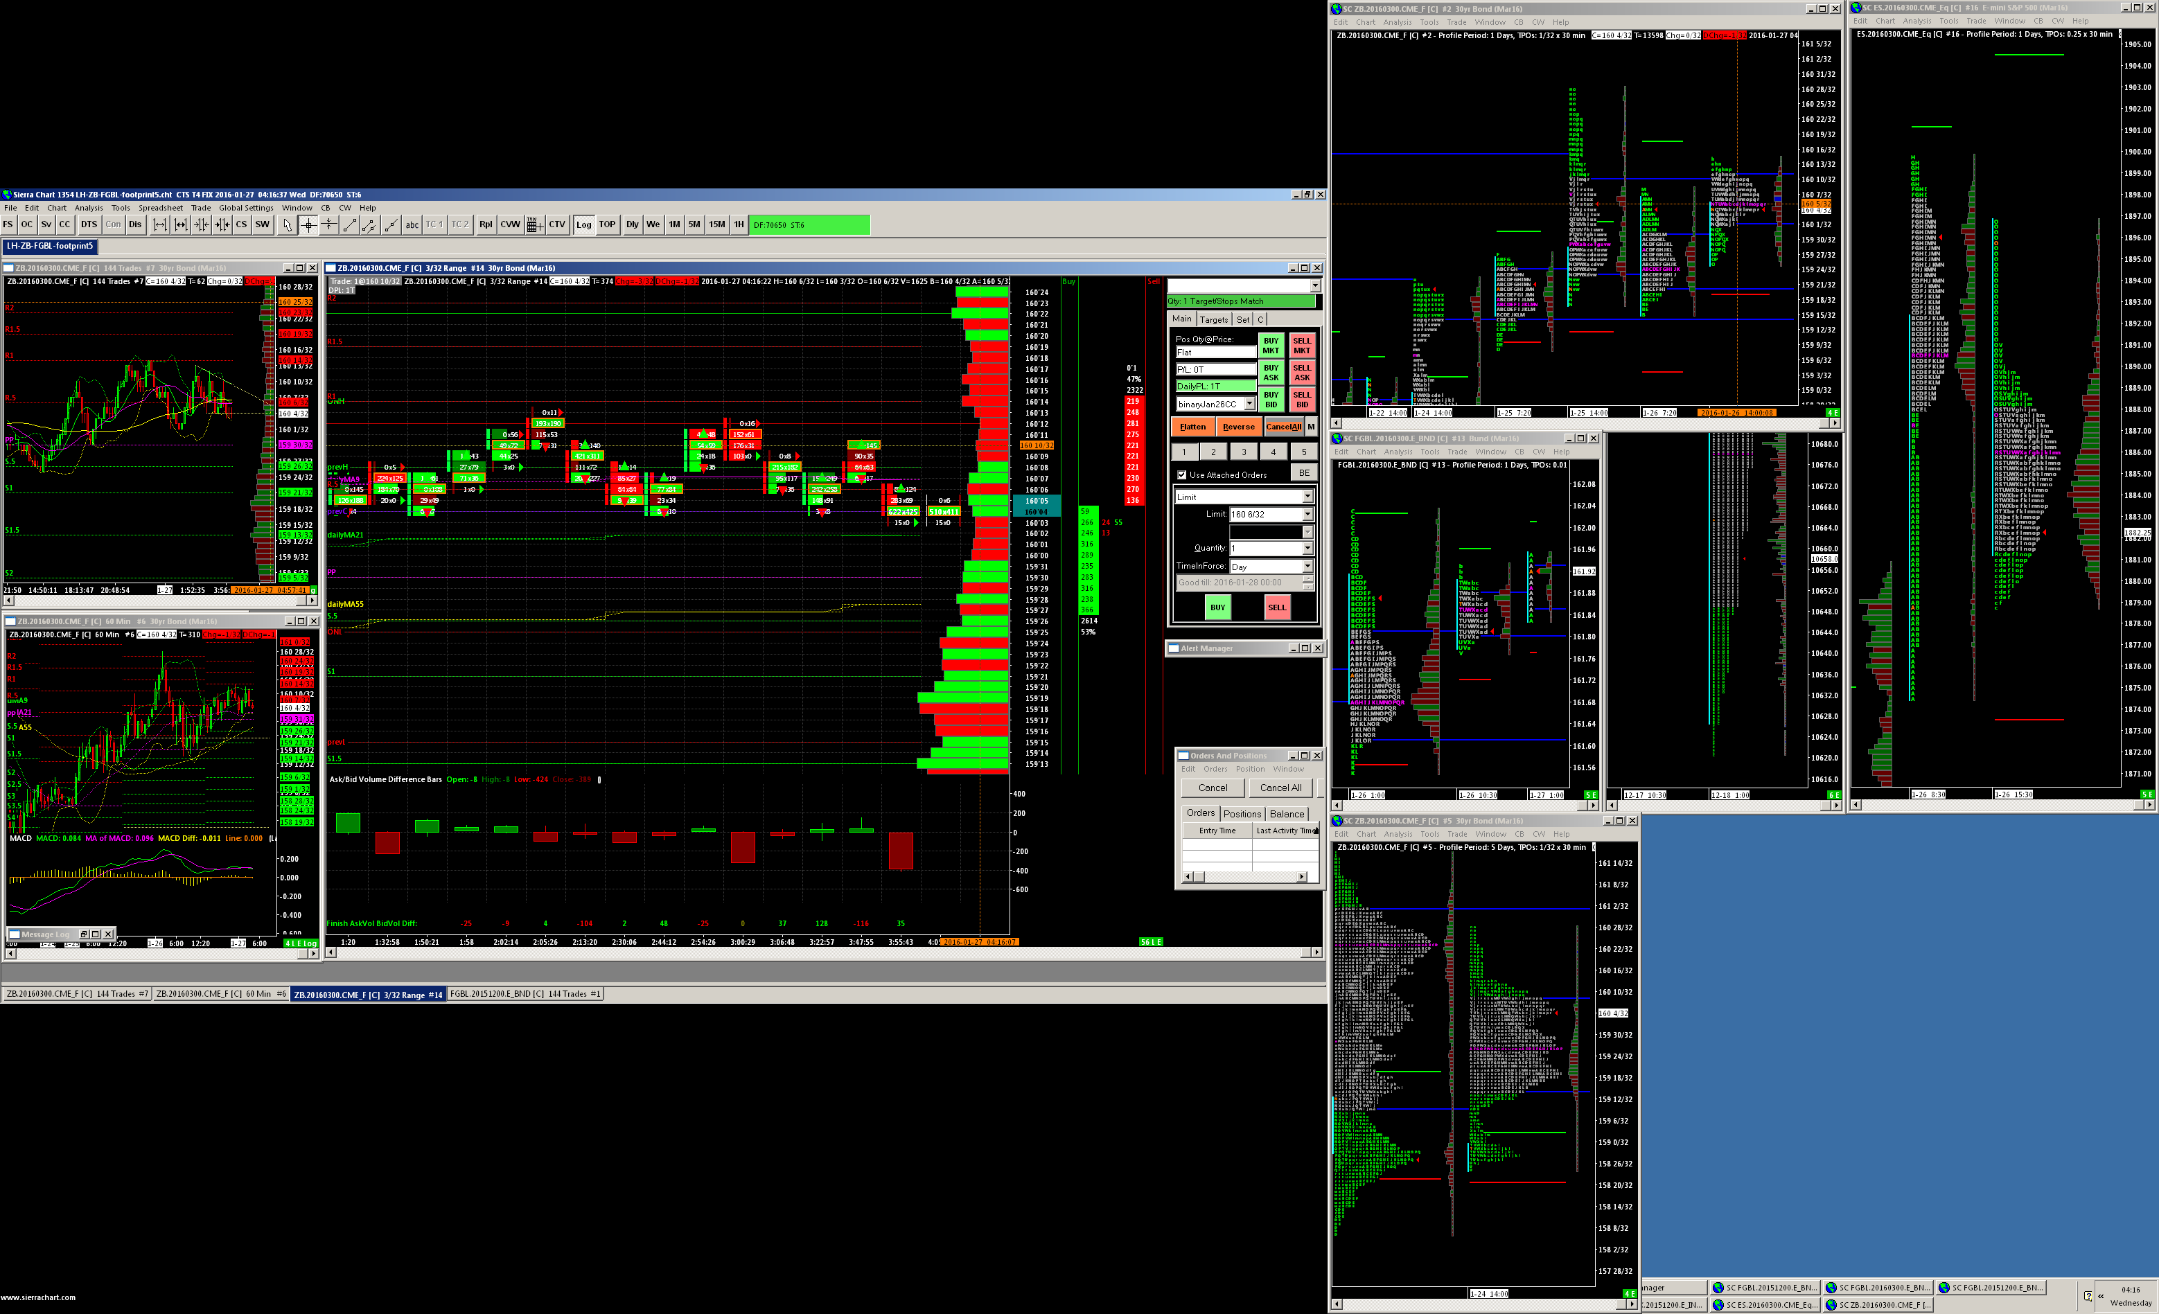The height and width of the screenshot is (1314, 2159).
Task: Open the binaryJan26CC account dropdown
Action: tap(1249, 404)
